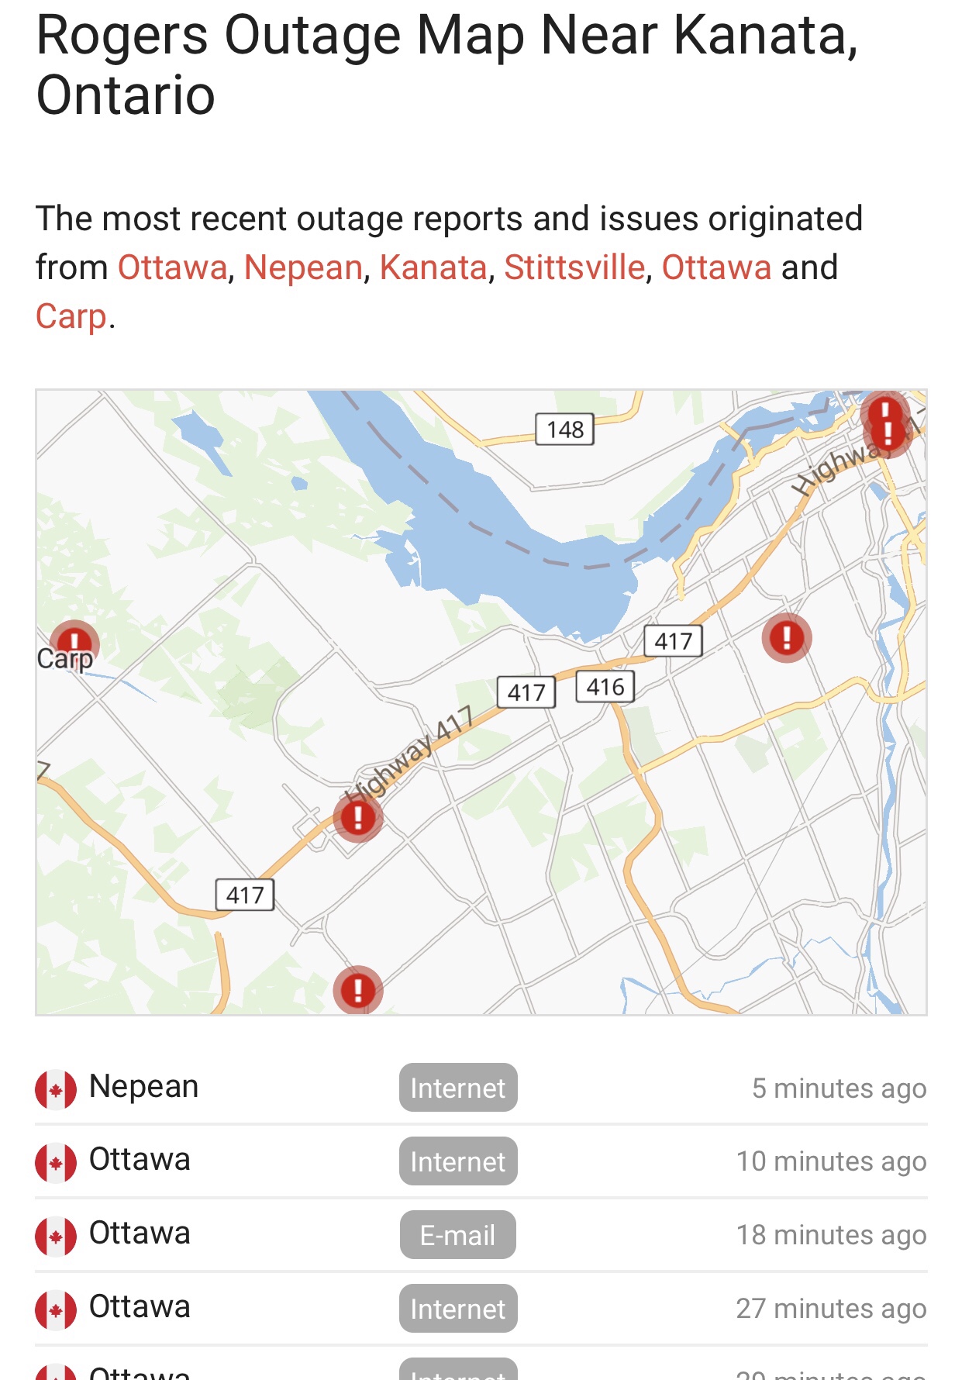Click the Canada flag in the 10 minutes ago row

pos(56,1162)
